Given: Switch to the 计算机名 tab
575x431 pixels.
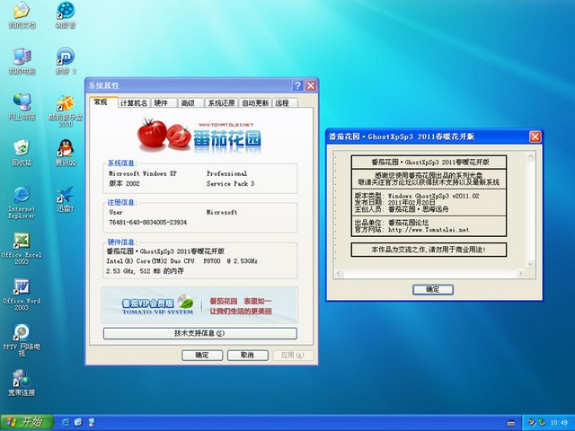Looking at the screenshot, I should pyautogui.click(x=133, y=103).
